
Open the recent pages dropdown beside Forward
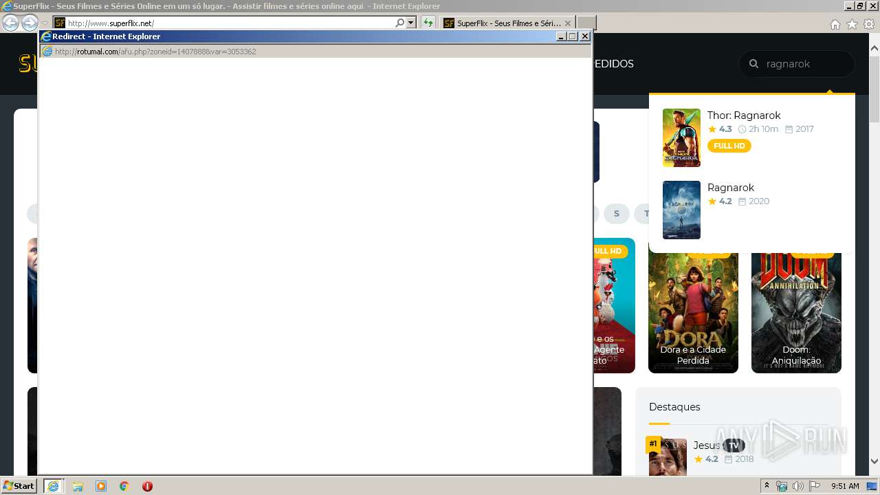point(45,23)
